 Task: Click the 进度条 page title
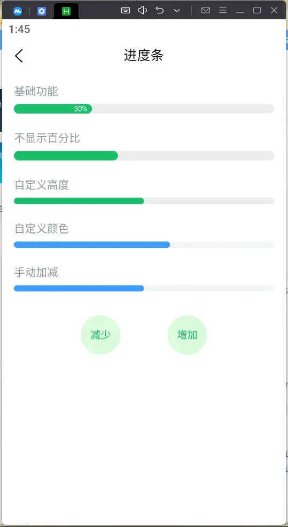[x=144, y=56]
